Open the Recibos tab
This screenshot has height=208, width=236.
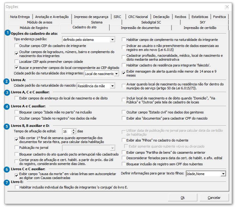[x=181, y=17]
